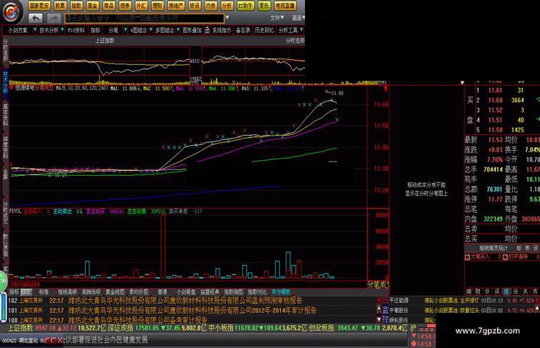Click the small triangle above order book

point(462,83)
